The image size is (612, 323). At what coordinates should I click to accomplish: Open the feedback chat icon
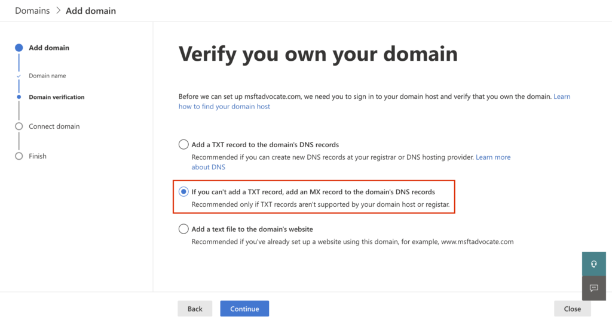pyautogui.click(x=593, y=288)
